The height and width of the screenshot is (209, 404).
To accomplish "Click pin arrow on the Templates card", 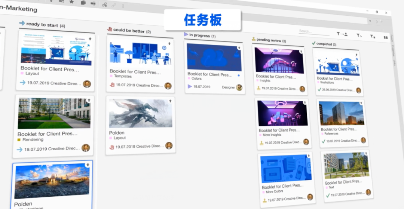I will pos(169,43).
